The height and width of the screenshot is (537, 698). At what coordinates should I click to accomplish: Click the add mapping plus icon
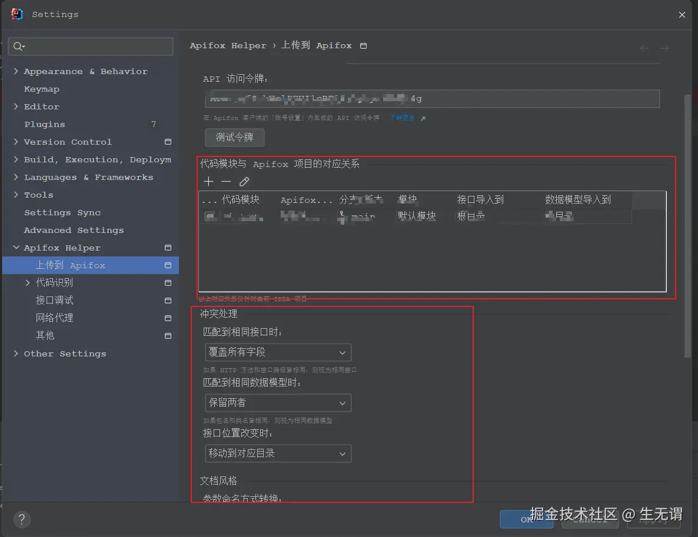[x=208, y=182]
